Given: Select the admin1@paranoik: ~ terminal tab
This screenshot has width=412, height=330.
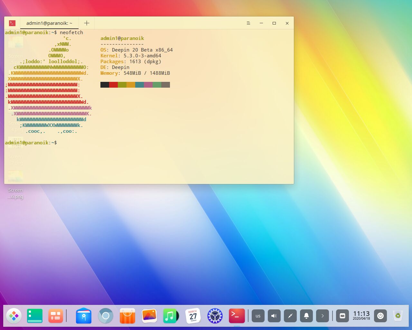Looking at the screenshot, I should (x=49, y=23).
